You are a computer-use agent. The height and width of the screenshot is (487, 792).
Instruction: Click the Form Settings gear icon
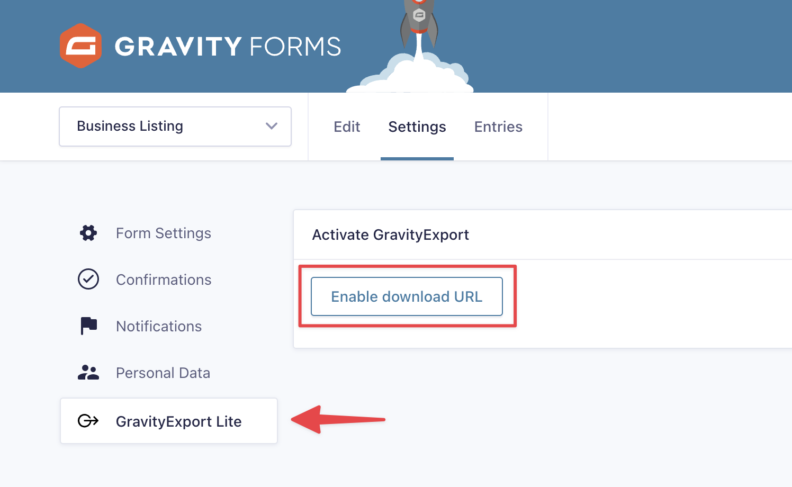[88, 232]
